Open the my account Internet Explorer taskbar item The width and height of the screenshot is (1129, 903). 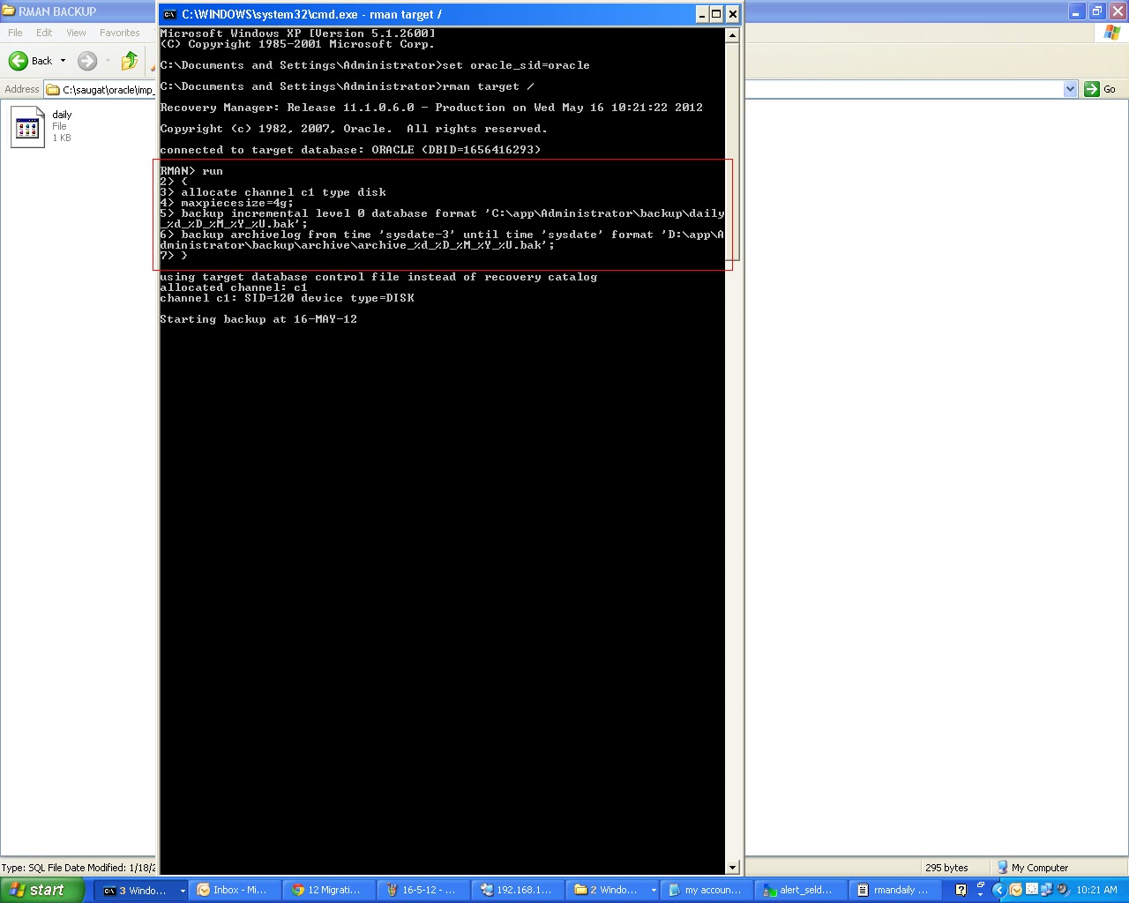tap(706, 890)
